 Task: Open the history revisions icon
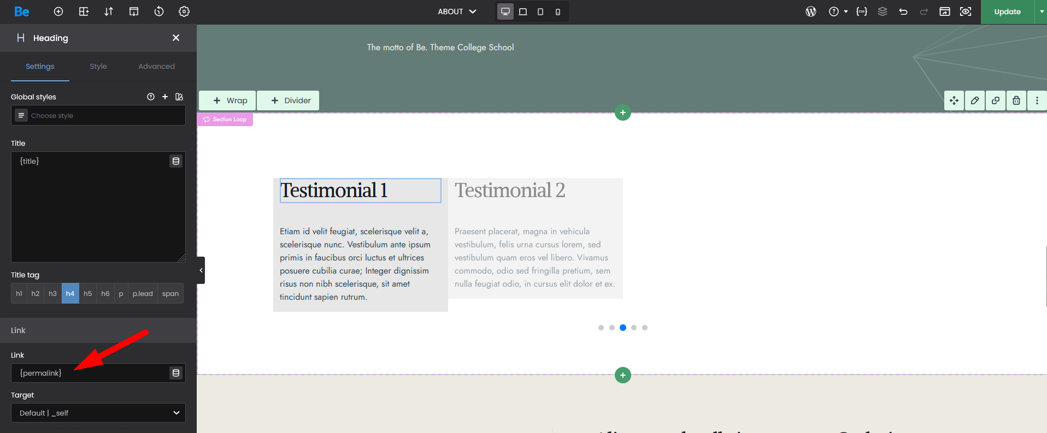[159, 11]
